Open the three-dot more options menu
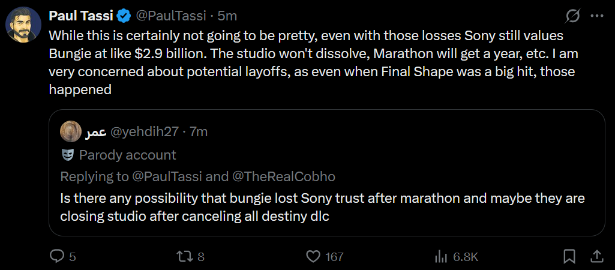 click(x=596, y=16)
